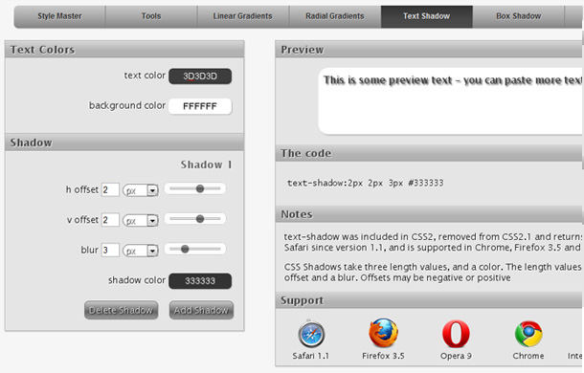
Task: Click the Safari 1.1 browser icon
Action: (x=311, y=334)
